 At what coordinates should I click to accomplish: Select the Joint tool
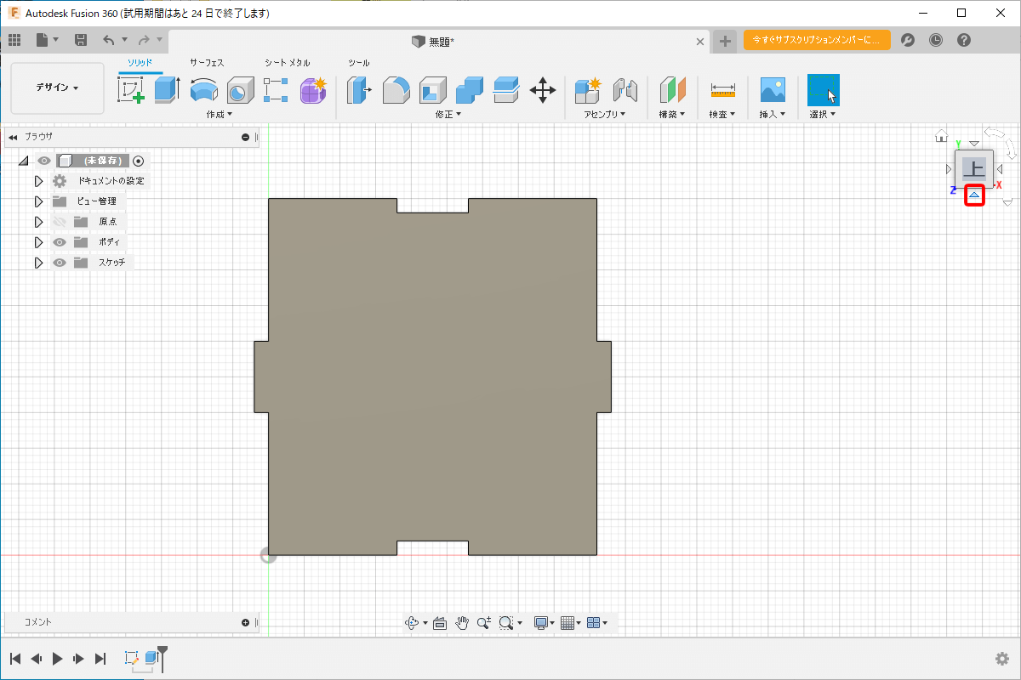coord(625,89)
